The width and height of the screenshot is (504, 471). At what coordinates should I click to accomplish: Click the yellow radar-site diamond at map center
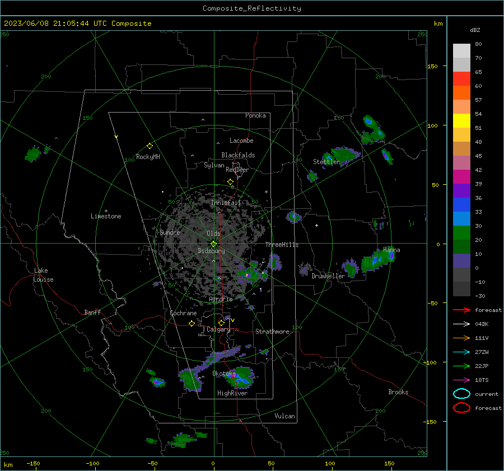pos(213,244)
